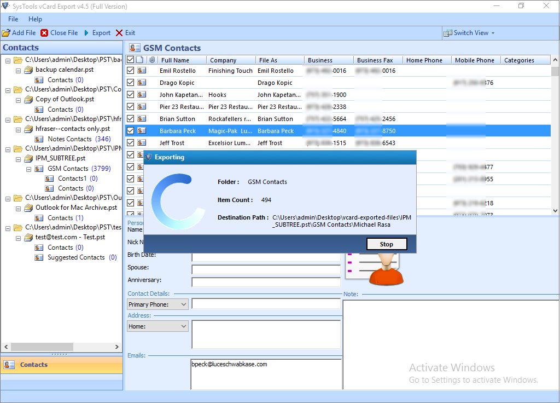560x403 pixels.
Task: Click the Note text area
Action: point(451,344)
